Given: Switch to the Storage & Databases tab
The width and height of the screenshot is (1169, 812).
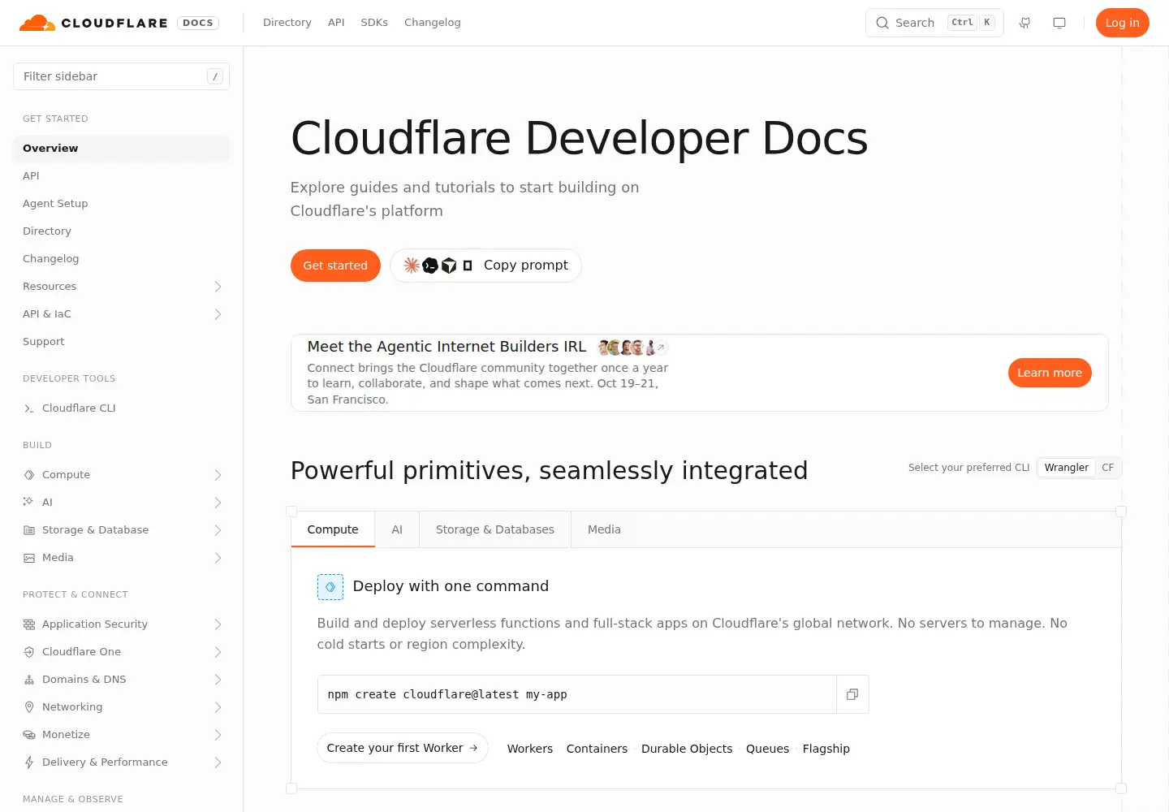Looking at the screenshot, I should click(x=495, y=529).
